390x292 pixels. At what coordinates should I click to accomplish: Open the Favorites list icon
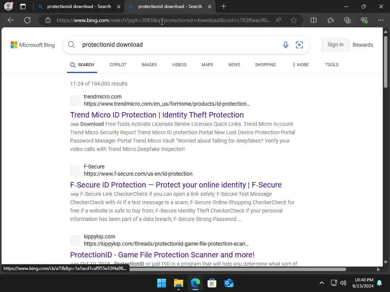pyautogui.click(x=331, y=20)
